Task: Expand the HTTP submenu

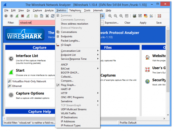Action: click(78, 93)
